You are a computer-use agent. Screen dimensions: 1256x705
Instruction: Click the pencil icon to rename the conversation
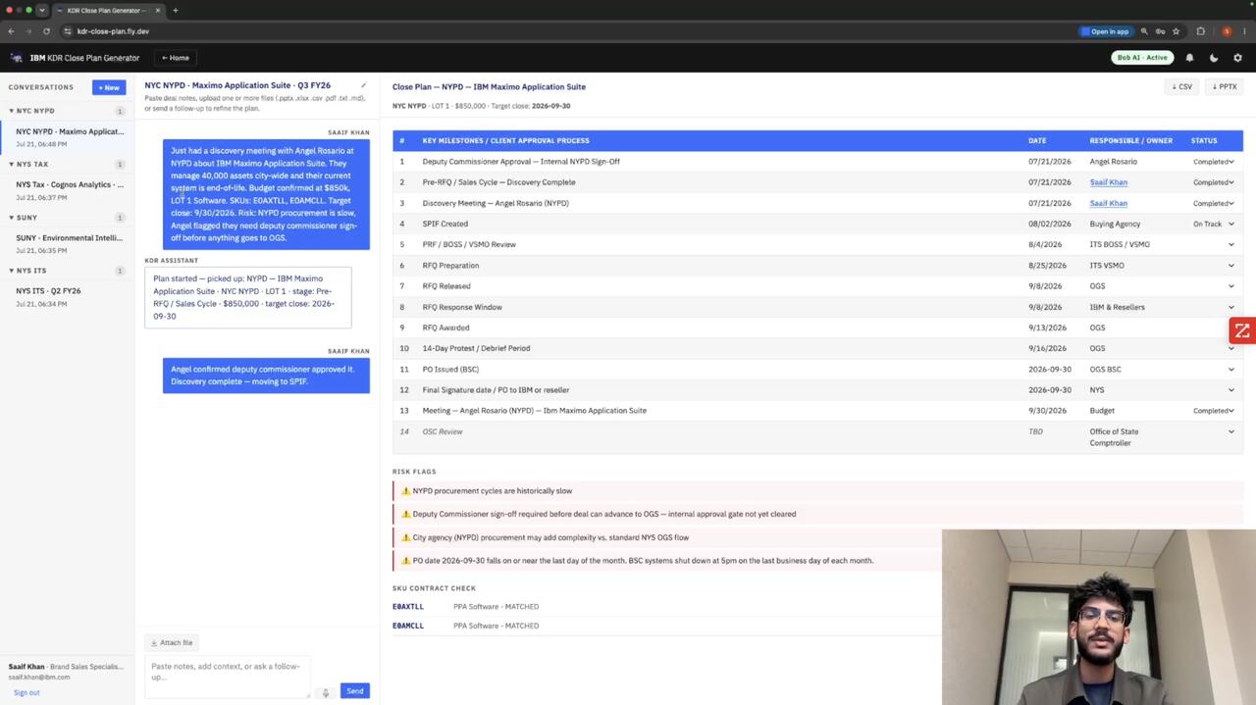pyautogui.click(x=363, y=85)
